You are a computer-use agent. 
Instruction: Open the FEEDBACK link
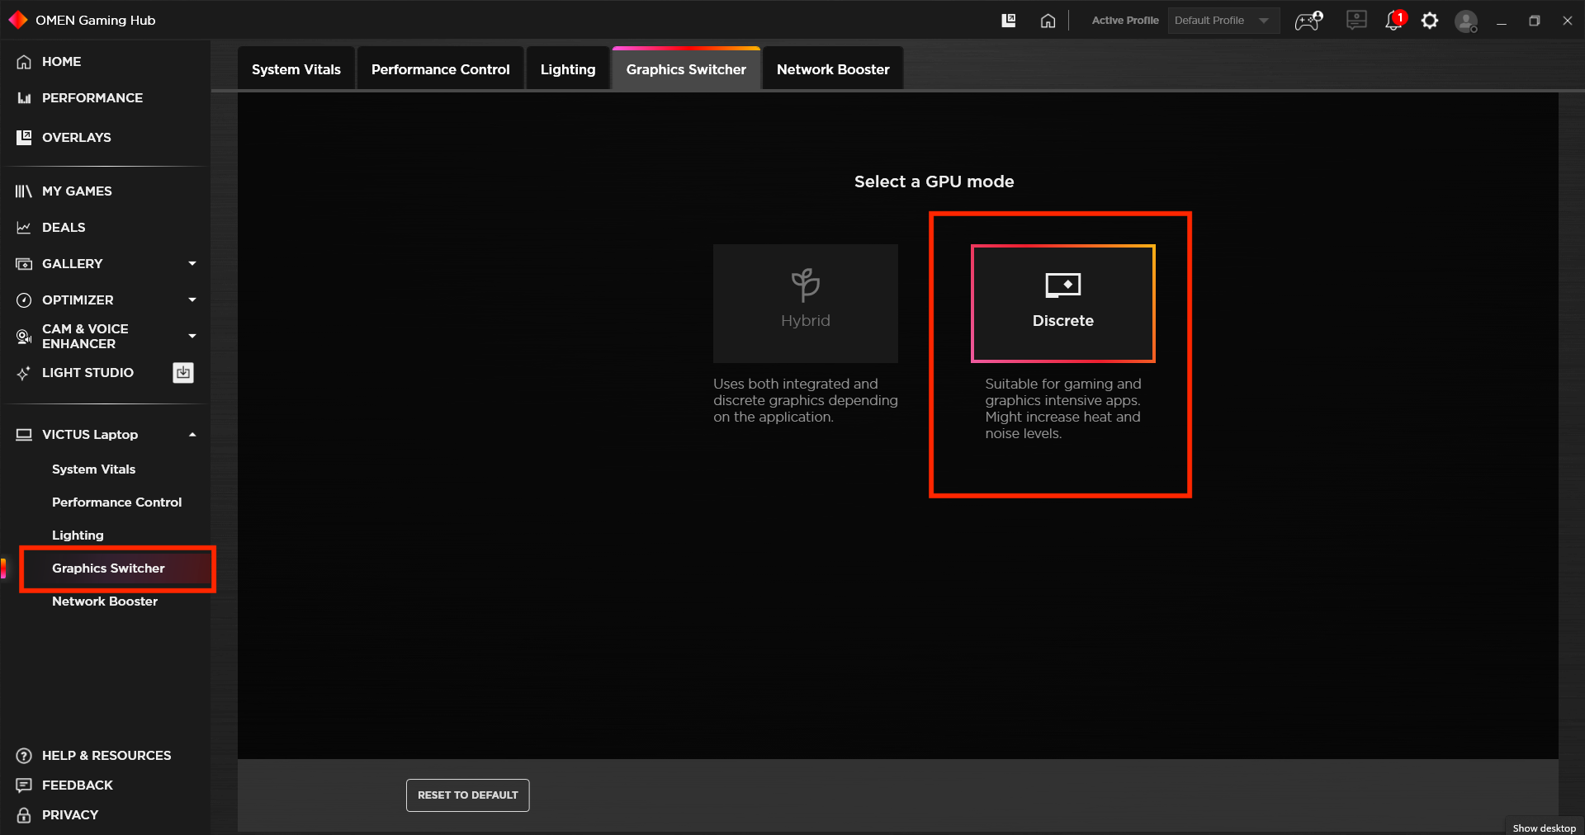pos(78,785)
